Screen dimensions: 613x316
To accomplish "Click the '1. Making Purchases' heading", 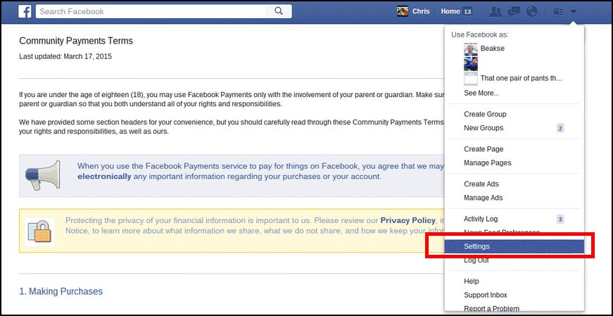I will pyautogui.click(x=61, y=291).
